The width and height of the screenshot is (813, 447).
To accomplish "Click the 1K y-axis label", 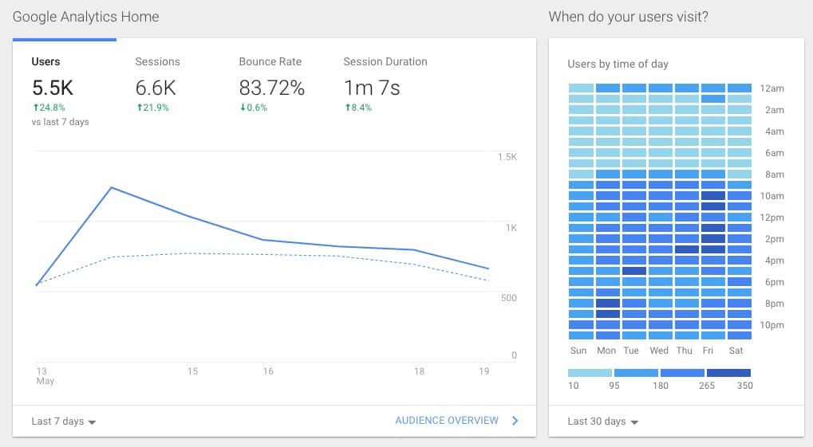I will [511, 227].
